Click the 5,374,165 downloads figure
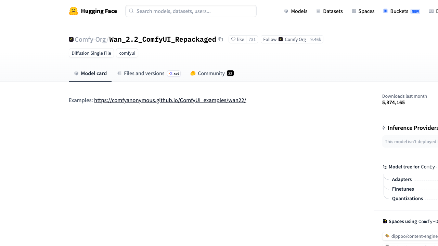 tap(394, 102)
